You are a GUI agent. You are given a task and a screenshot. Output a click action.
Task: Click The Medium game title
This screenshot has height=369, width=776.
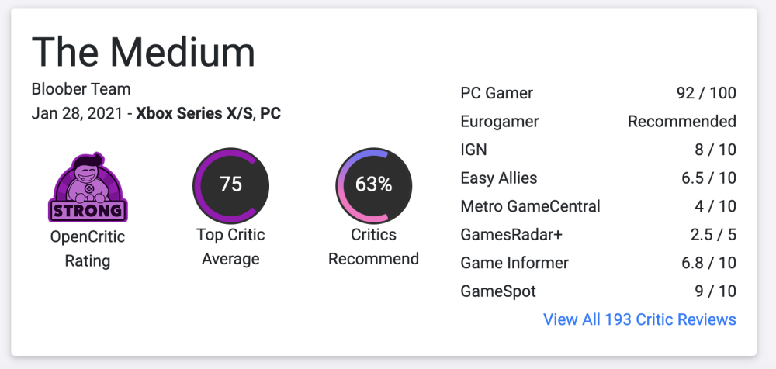pos(144,53)
